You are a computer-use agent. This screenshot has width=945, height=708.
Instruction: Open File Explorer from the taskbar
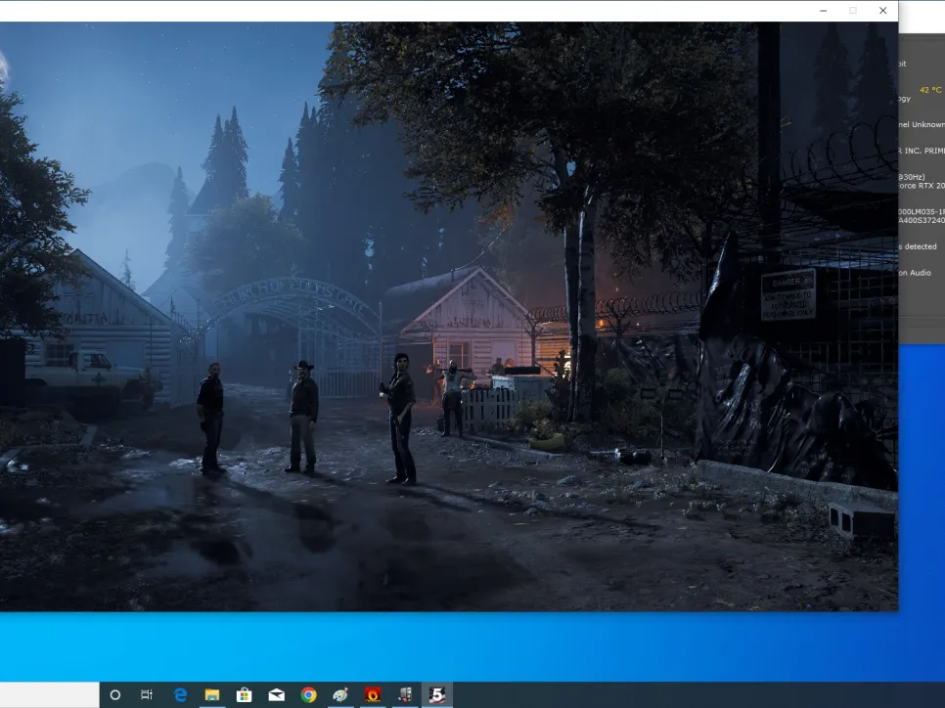(211, 694)
